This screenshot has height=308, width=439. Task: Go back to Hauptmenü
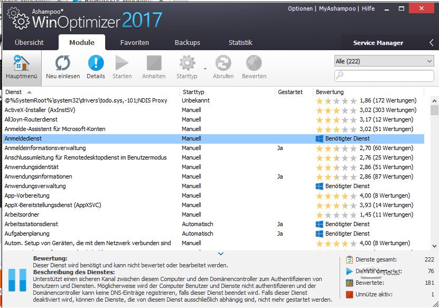(x=22, y=68)
